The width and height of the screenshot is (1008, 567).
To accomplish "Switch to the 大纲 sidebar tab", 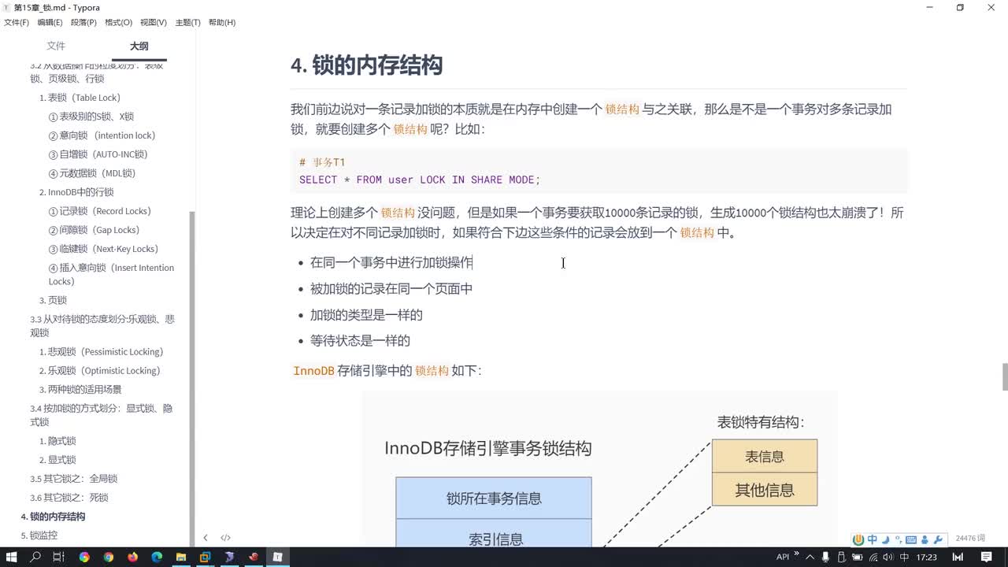I will (139, 46).
